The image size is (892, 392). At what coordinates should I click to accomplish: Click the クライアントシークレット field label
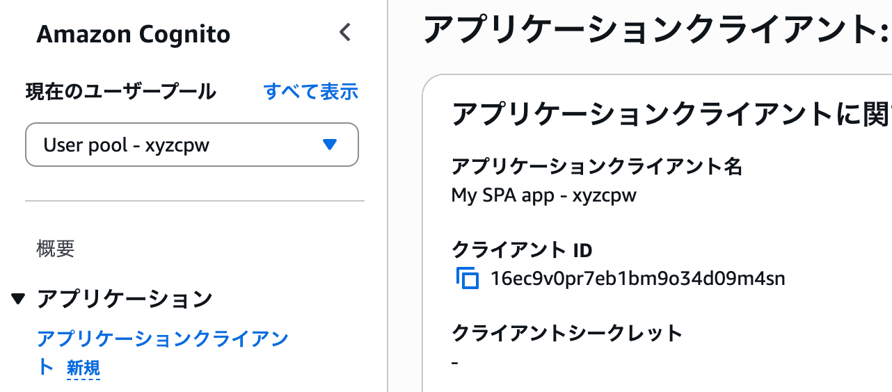567,334
